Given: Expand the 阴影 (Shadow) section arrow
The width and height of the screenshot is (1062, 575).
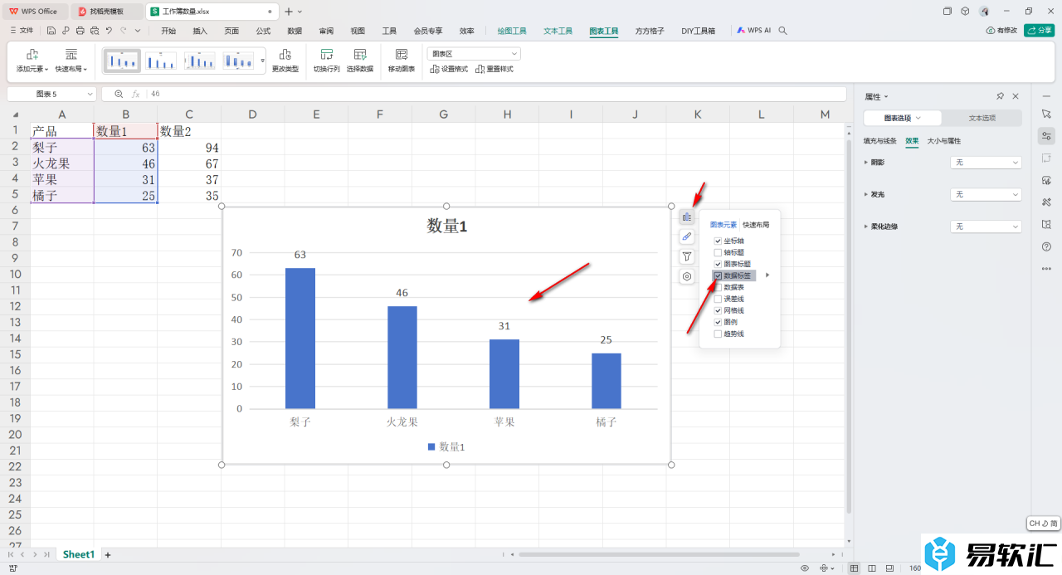Looking at the screenshot, I should 866,163.
